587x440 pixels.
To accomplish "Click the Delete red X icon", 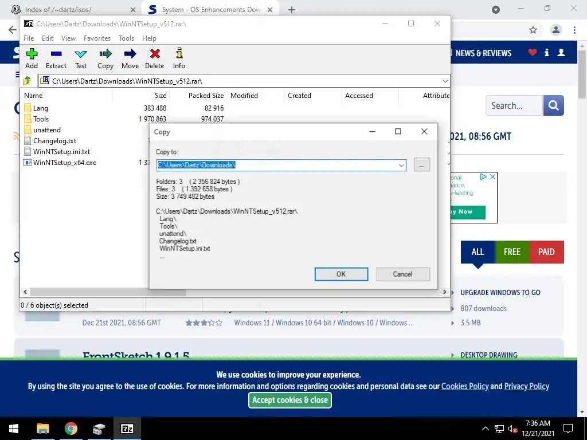I will 155,54.
